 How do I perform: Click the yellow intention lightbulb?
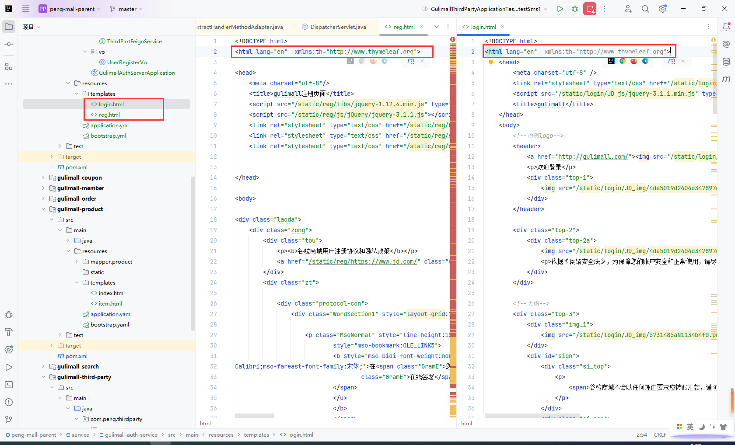(491, 63)
